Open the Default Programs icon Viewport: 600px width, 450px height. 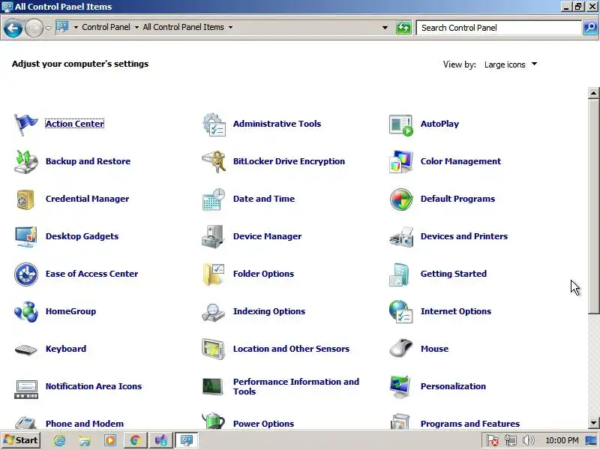click(x=401, y=199)
